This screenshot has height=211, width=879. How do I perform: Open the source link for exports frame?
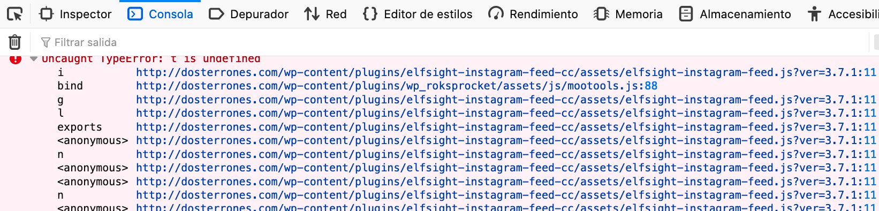point(506,127)
